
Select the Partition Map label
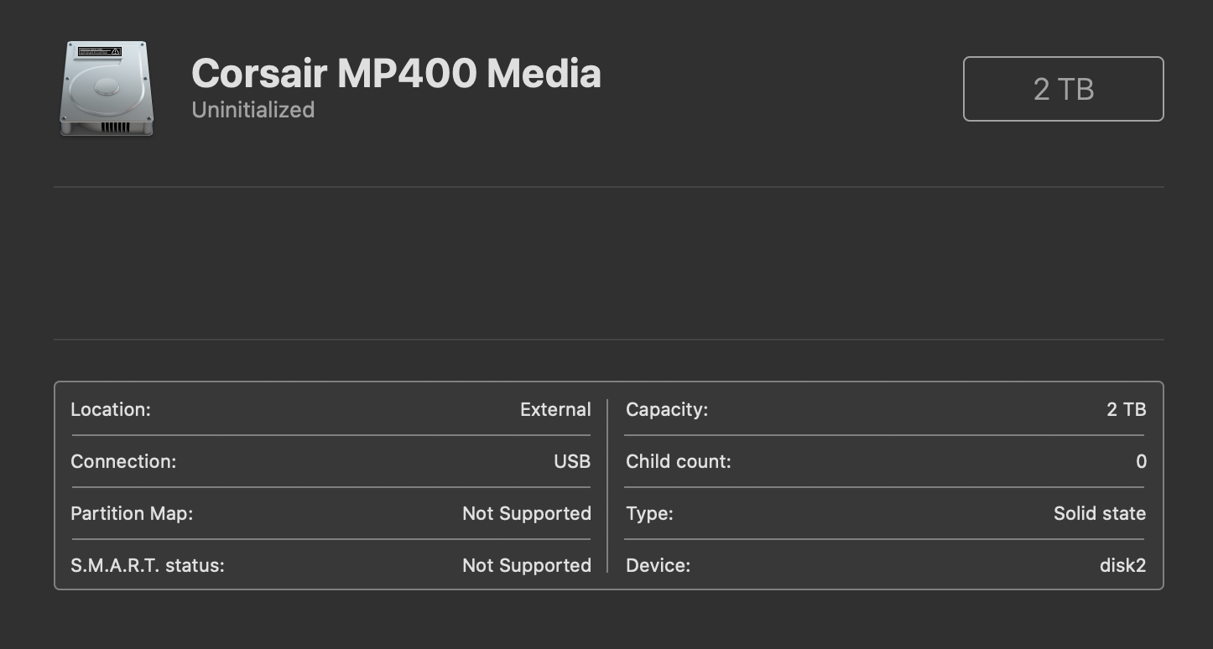(x=132, y=513)
